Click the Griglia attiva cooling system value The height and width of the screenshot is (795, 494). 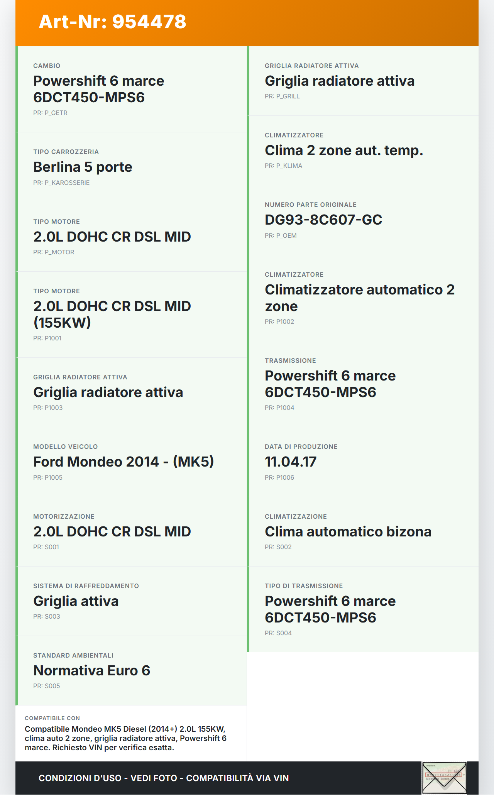click(76, 601)
